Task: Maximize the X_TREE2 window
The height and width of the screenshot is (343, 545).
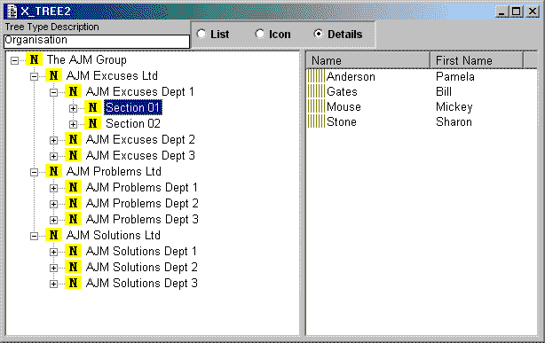Action: [517, 12]
